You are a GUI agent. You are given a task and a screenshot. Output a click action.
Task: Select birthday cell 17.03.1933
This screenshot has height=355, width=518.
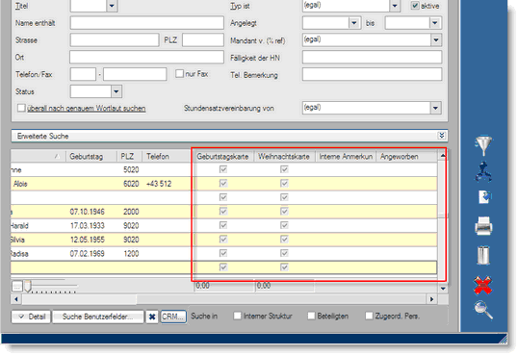click(88, 226)
